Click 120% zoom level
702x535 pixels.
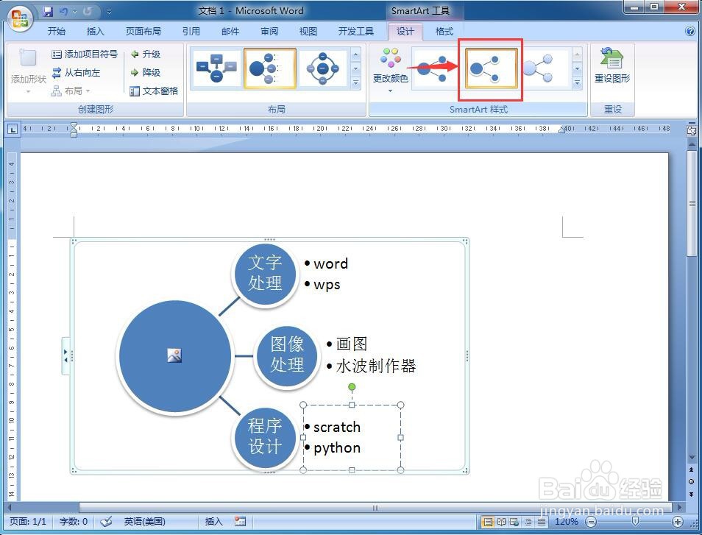pyautogui.click(x=567, y=522)
